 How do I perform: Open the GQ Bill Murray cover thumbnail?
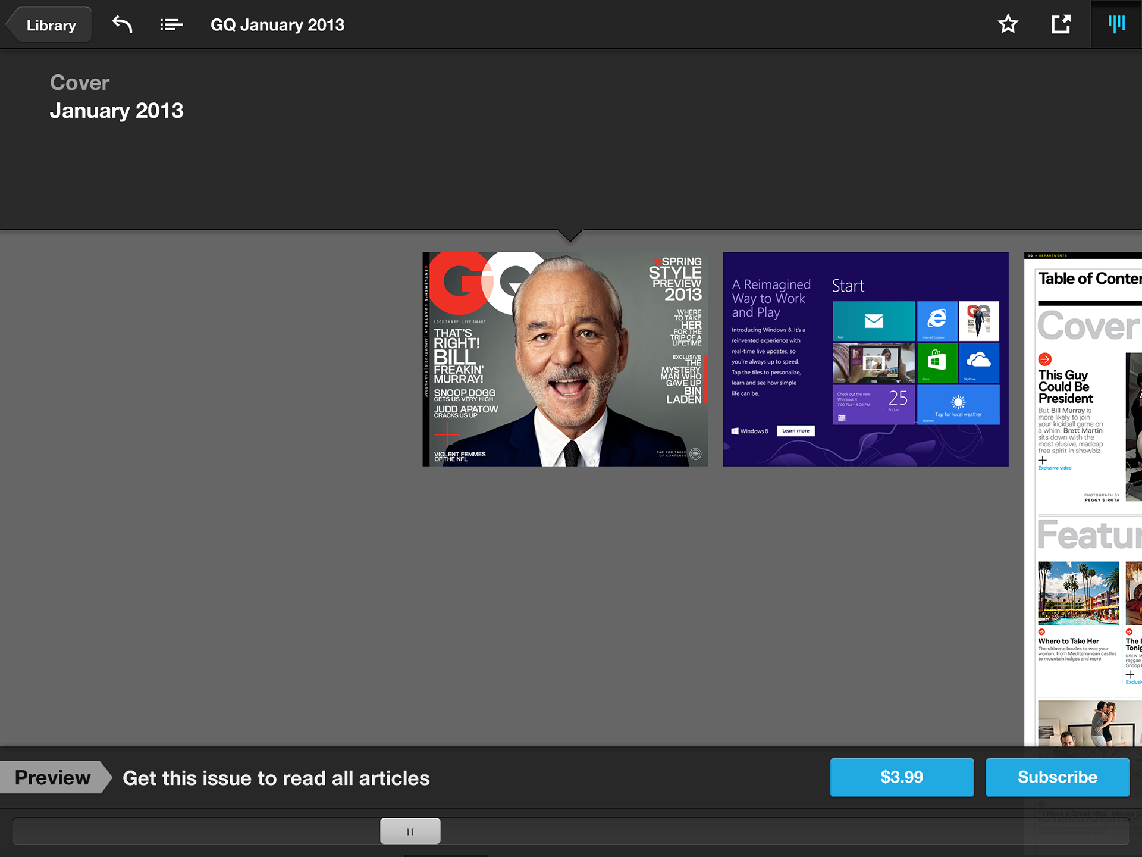coord(565,359)
